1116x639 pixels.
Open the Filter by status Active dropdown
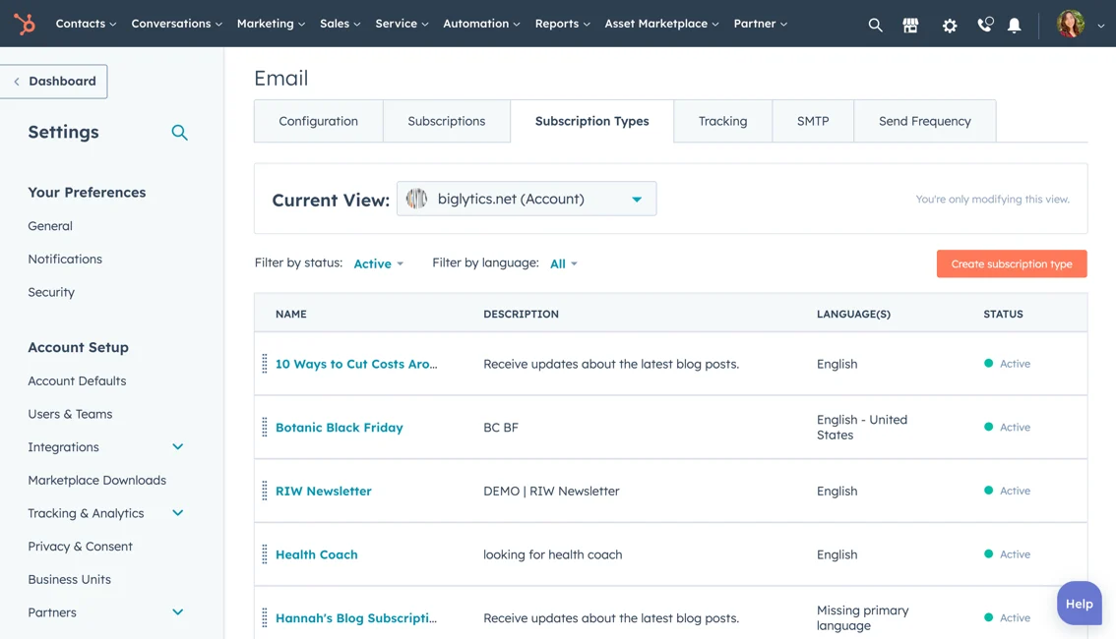(x=378, y=263)
